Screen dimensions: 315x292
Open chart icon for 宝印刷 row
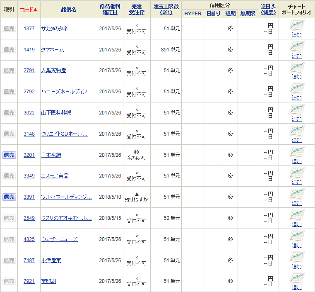tap(297, 278)
